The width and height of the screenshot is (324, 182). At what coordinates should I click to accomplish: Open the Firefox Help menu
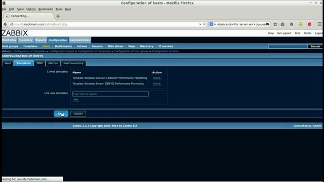tap(68, 9)
